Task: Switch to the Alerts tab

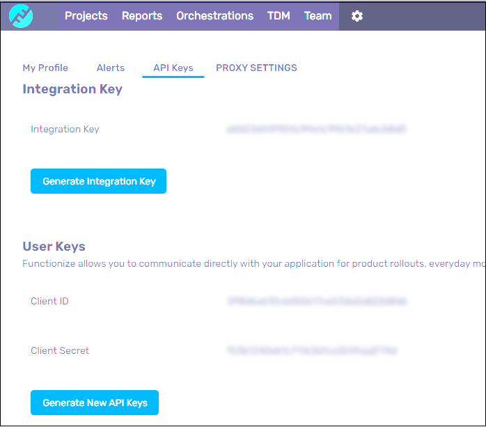Action: (111, 68)
